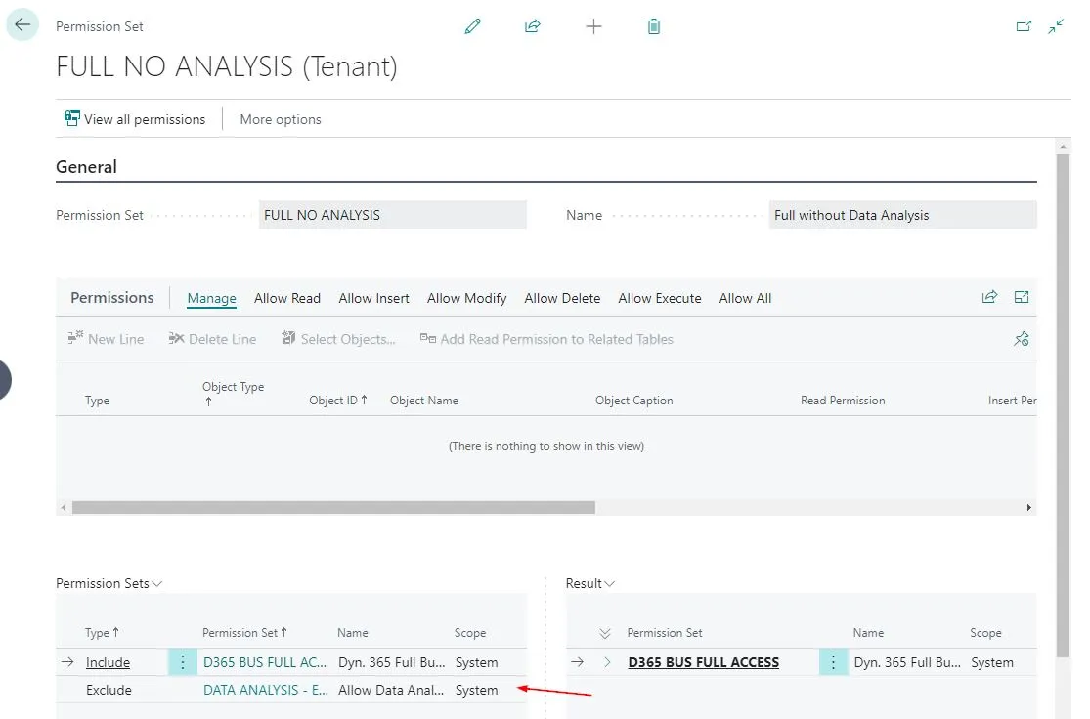
Task: Share the Permissions list icon
Action: click(x=989, y=297)
